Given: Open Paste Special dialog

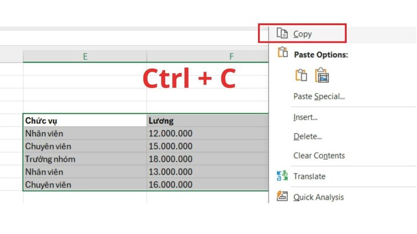Looking at the screenshot, I should click(x=319, y=96).
